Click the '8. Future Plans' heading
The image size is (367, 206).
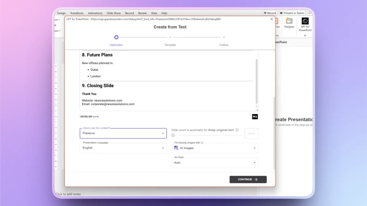(x=97, y=55)
